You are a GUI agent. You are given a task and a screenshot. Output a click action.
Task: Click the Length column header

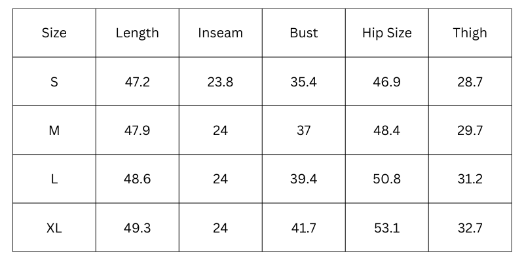(x=137, y=33)
